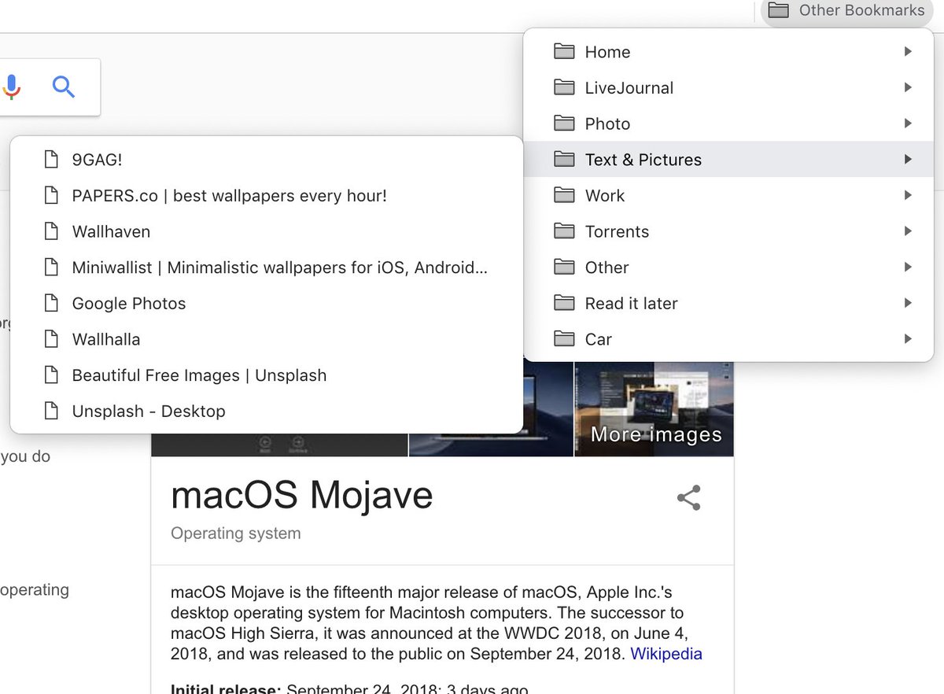The height and width of the screenshot is (694, 944).
Task: Expand the Home folder submenu arrow
Action: point(908,52)
